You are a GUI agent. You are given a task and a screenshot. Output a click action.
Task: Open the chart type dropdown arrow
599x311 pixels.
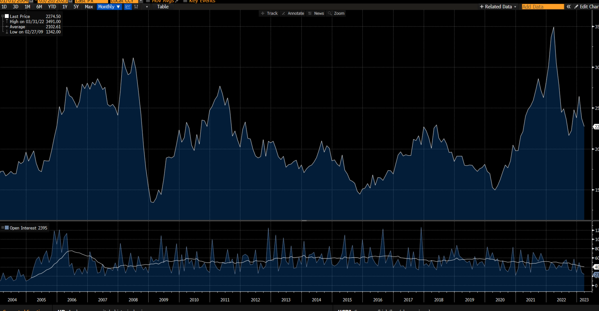(147, 7)
